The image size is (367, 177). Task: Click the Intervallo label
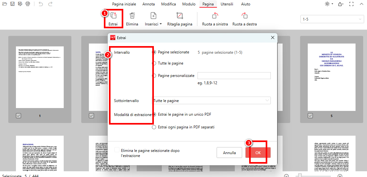(122, 52)
